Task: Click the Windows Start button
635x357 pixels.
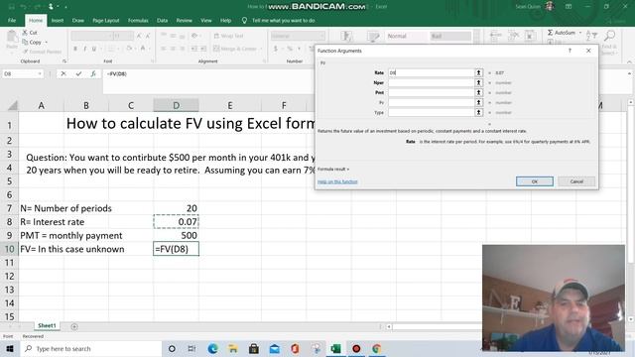Action: tap(10, 348)
